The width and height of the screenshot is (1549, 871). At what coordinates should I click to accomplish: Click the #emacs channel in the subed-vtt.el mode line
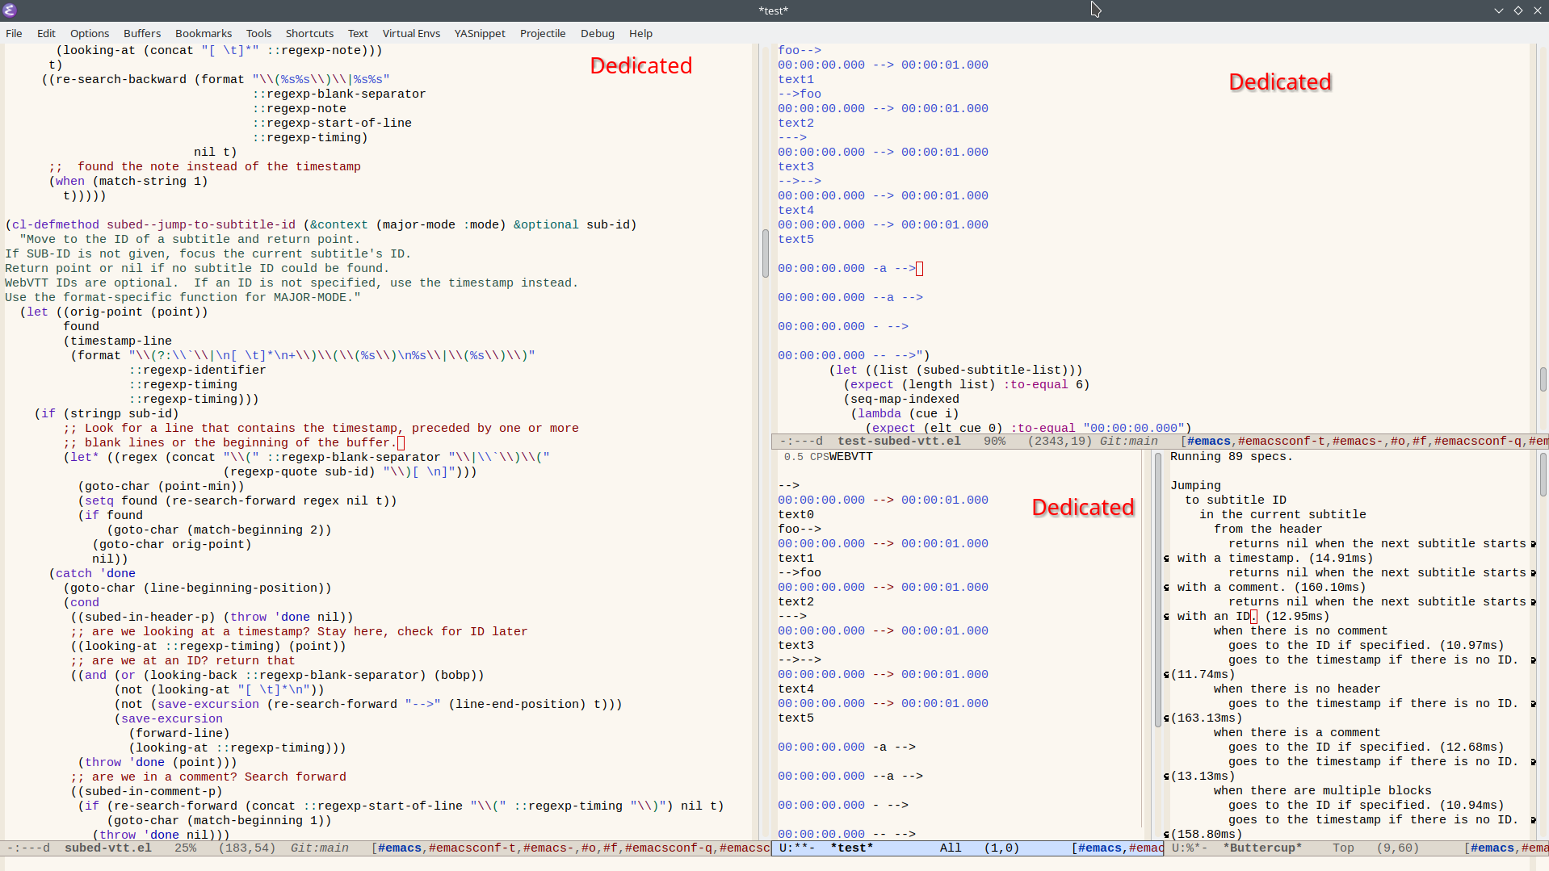coord(400,848)
